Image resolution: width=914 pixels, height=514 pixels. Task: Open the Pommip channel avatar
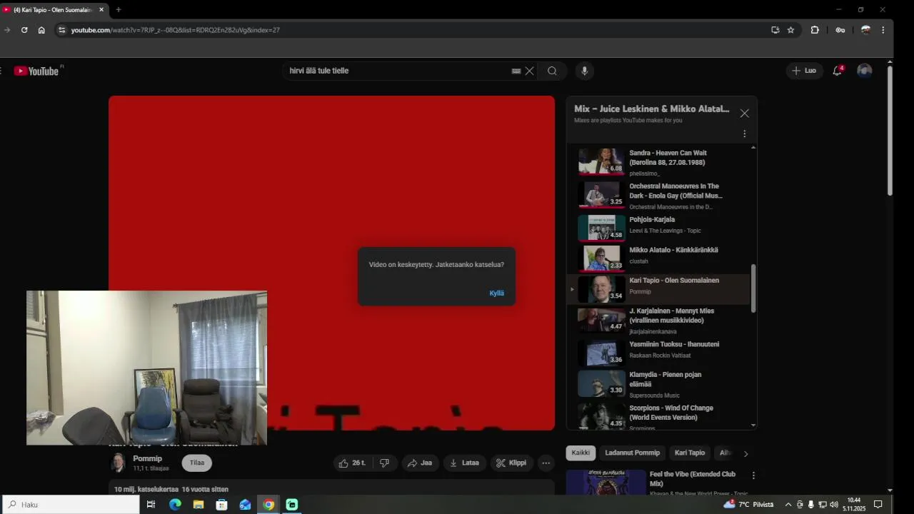click(118, 463)
